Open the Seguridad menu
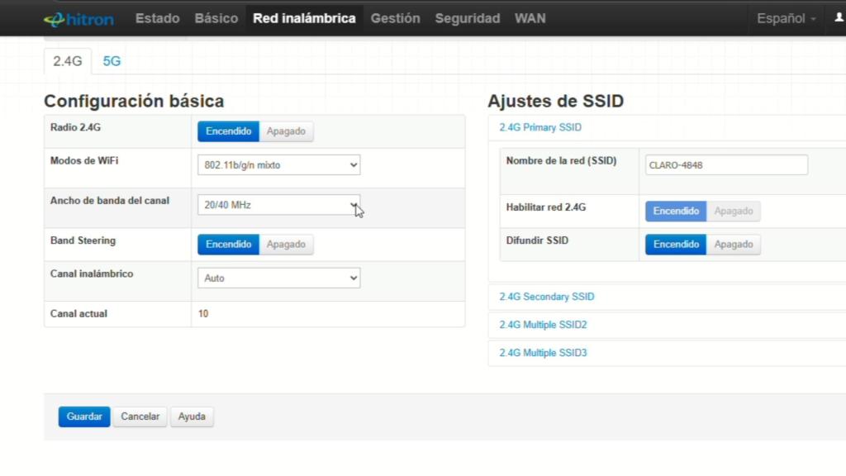The image size is (846, 476). (x=467, y=18)
